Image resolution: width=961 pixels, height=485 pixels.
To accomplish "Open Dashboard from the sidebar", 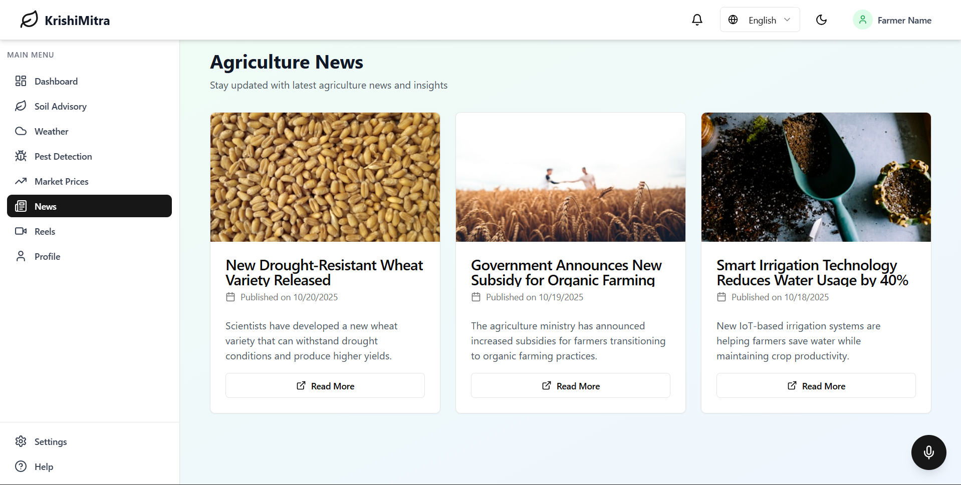I will (x=56, y=81).
